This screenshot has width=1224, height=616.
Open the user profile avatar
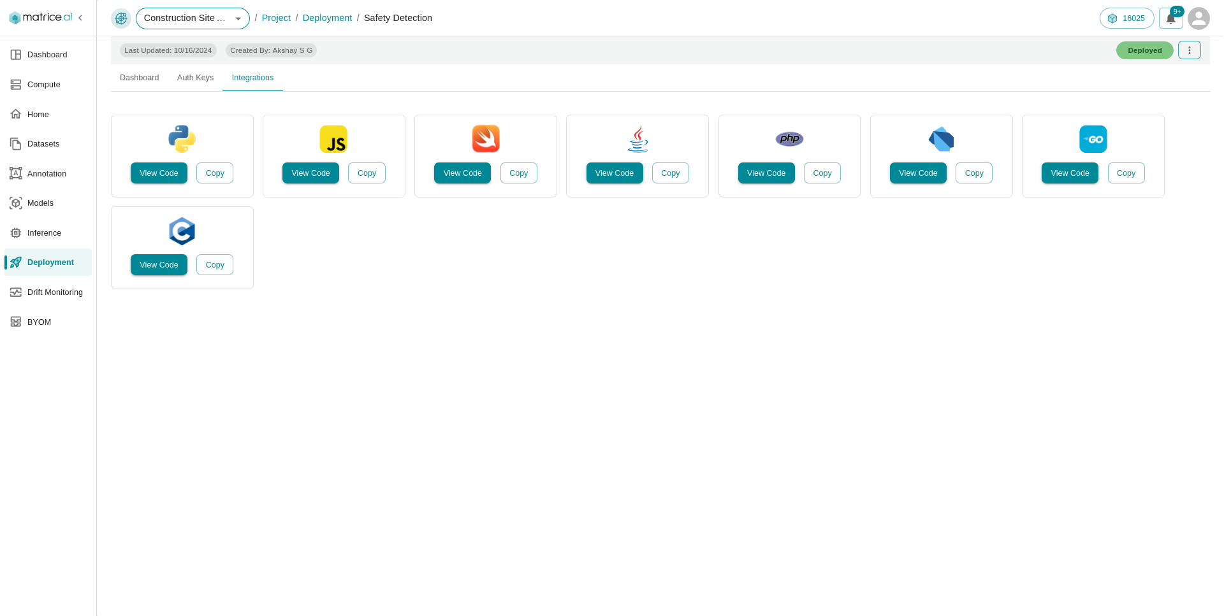click(1198, 18)
